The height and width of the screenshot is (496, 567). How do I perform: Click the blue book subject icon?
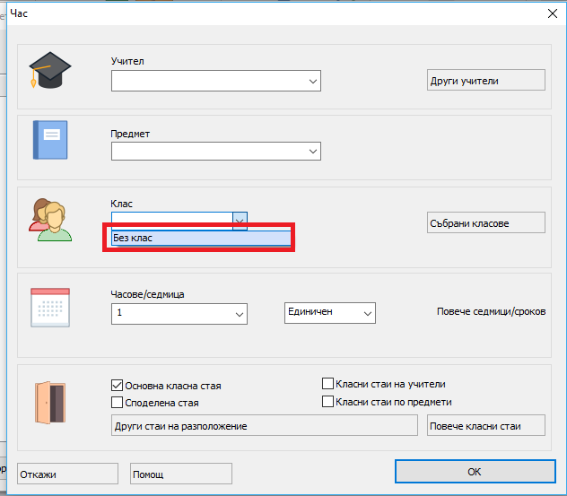(49, 140)
